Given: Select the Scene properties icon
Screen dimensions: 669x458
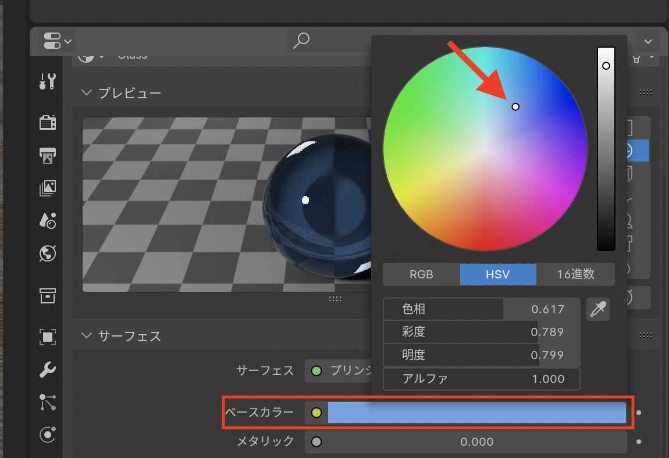Looking at the screenshot, I should [x=47, y=220].
